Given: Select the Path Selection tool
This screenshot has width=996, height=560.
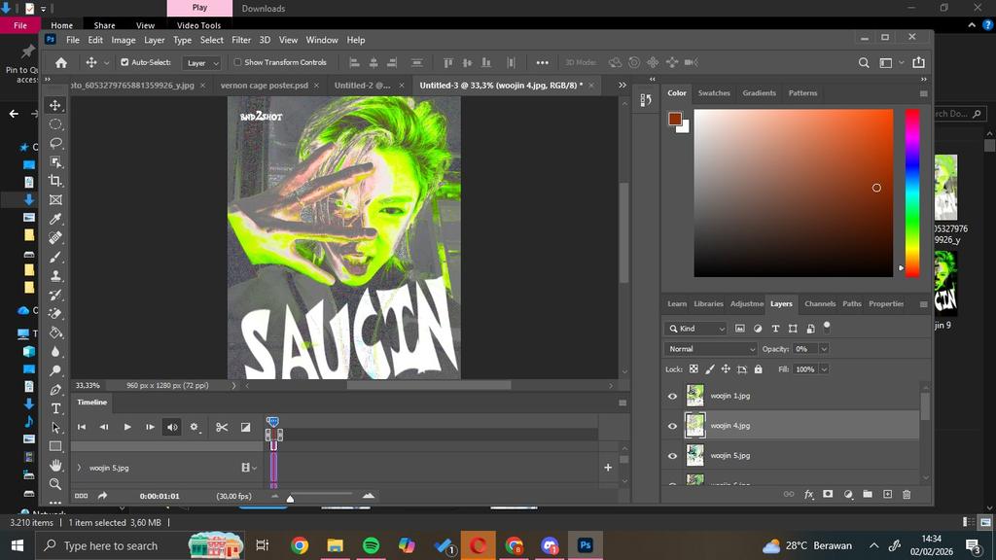Looking at the screenshot, I should 55,428.
